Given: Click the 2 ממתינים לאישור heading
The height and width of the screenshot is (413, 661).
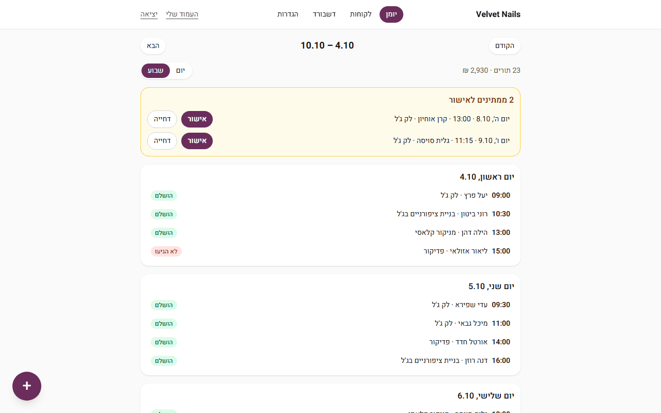Looking at the screenshot, I should (481, 100).
